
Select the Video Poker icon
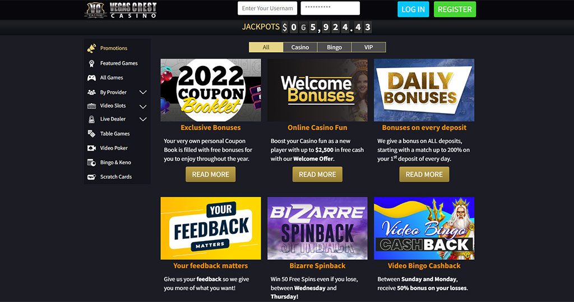pos(91,148)
